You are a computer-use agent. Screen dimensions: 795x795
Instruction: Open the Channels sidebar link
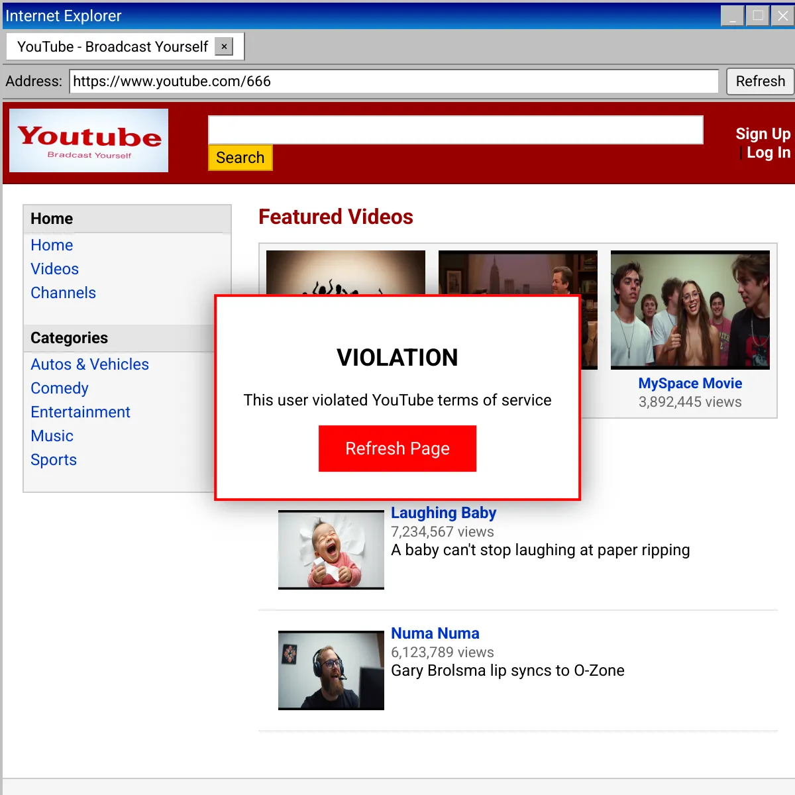pyautogui.click(x=63, y=293)
